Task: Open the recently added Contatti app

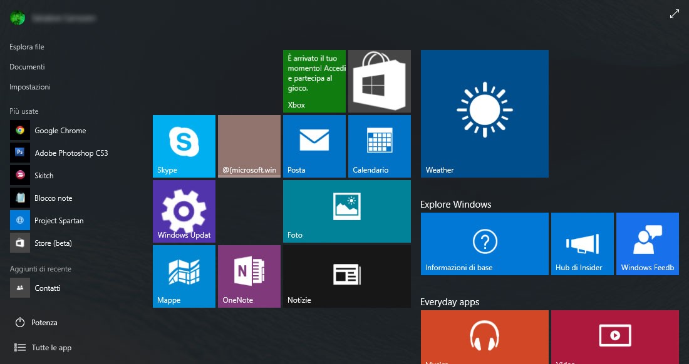Action: (x=36, y=288)
